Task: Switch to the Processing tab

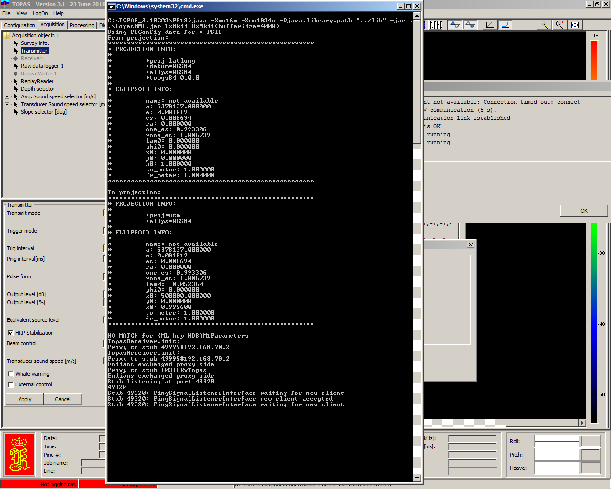Action: (x=82, y=25)
